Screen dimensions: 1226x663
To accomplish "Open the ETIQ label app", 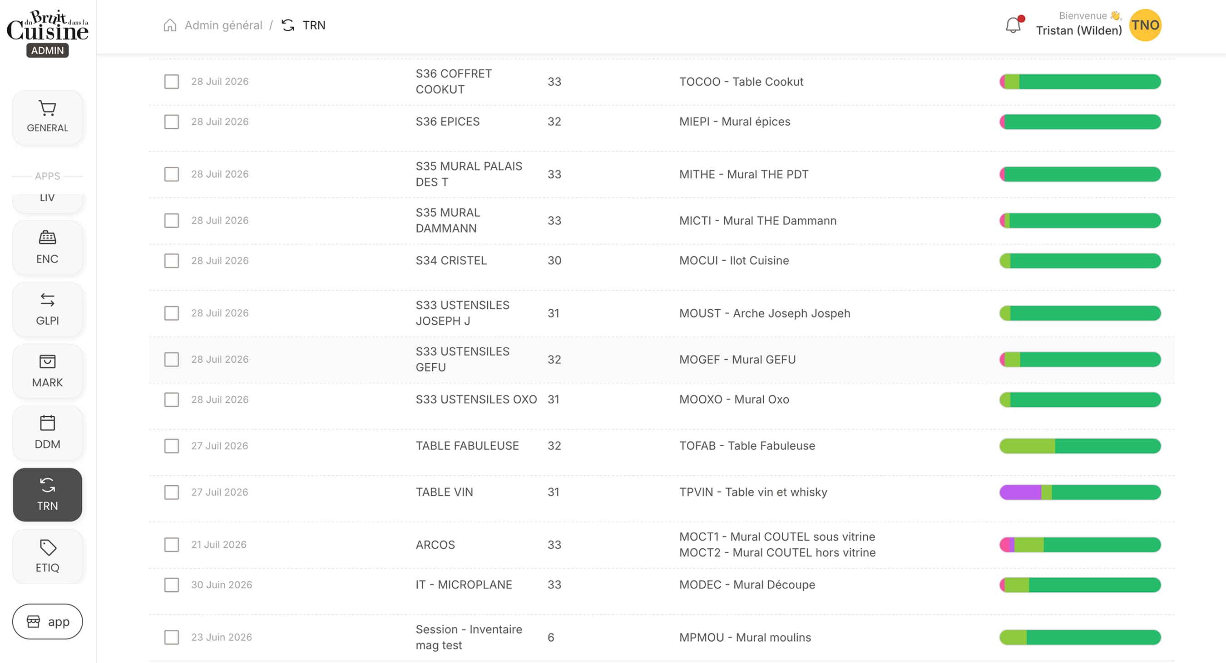I will tap(47, 556).
